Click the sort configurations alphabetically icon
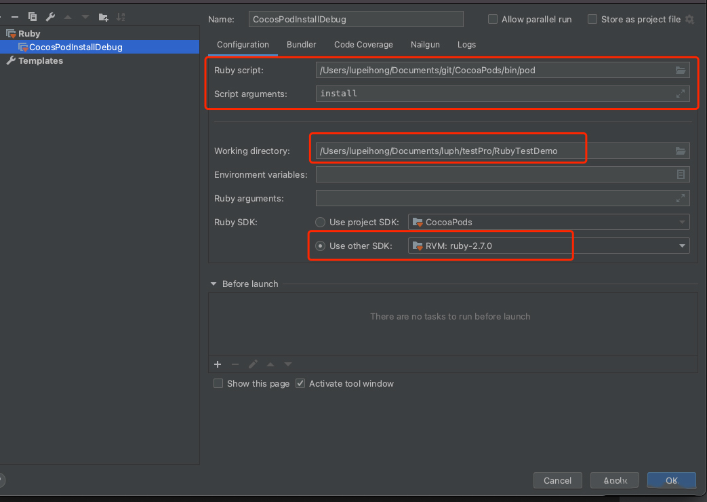This screenshot has width=707, height=502. 121,17
